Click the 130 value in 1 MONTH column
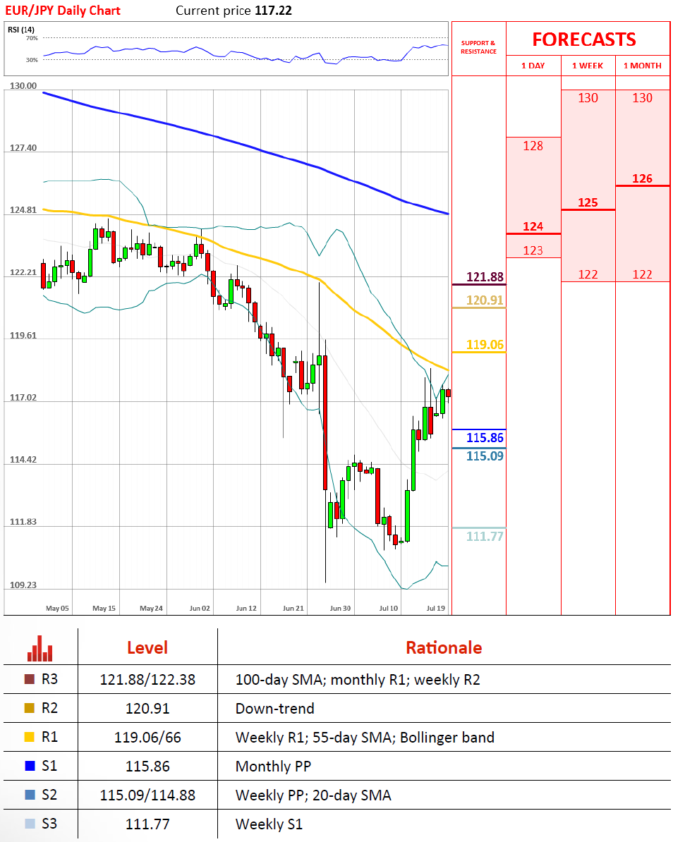Image resolution: width=673 pixels, height=842 pixels. (643, 98)
